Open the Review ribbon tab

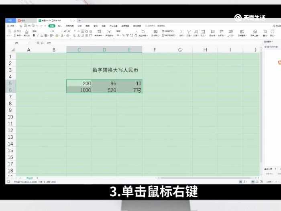[x=96, y=26]
